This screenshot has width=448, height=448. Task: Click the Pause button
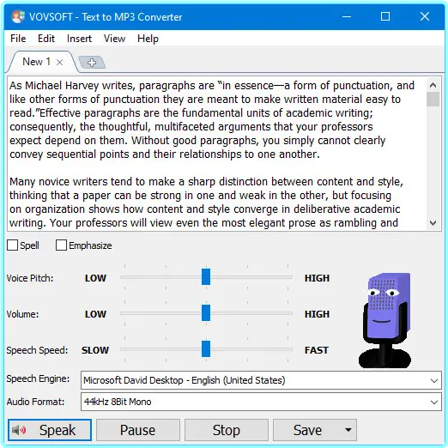[x=138, y=430]
